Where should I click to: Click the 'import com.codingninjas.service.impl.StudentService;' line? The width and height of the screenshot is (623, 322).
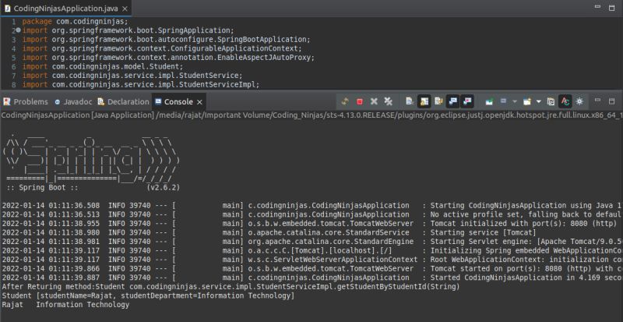pyautogui.click(x=132, y=76)
